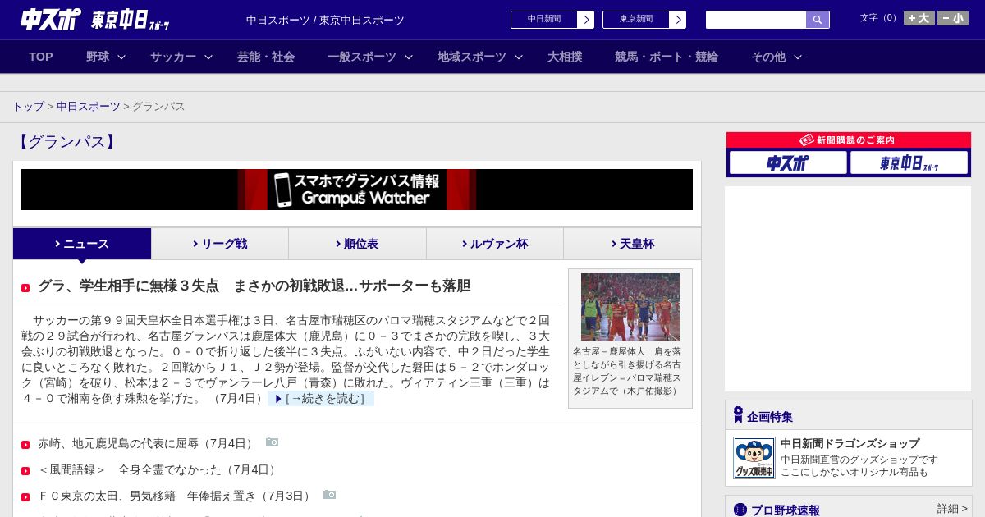The height and width of the screenshot is (517, 985).
Task: Open the 地域スポーツ menu label
Action: coord(472,57)
